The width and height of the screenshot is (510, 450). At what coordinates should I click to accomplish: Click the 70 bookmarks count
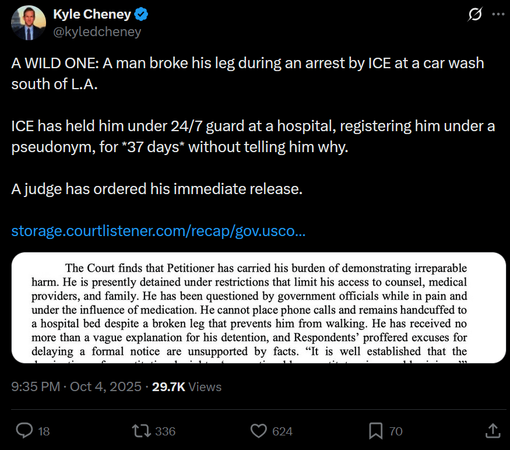coord(396,431)
